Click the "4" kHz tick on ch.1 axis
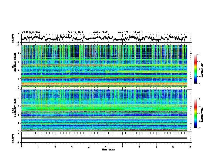This screenshot has width=214, height=165. click(19, 70)
